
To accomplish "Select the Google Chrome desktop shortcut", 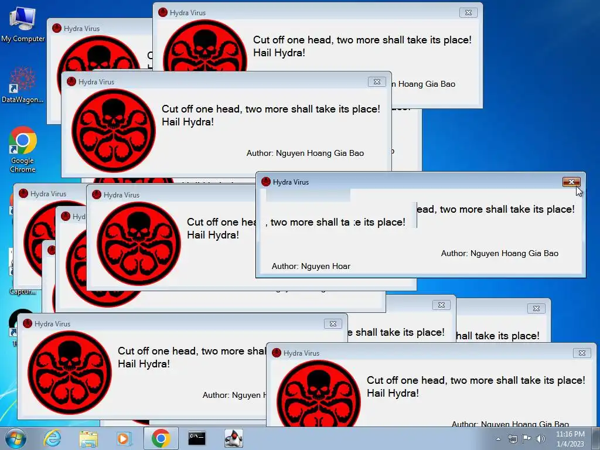I will pyautogui.click(x=23, y=149).
